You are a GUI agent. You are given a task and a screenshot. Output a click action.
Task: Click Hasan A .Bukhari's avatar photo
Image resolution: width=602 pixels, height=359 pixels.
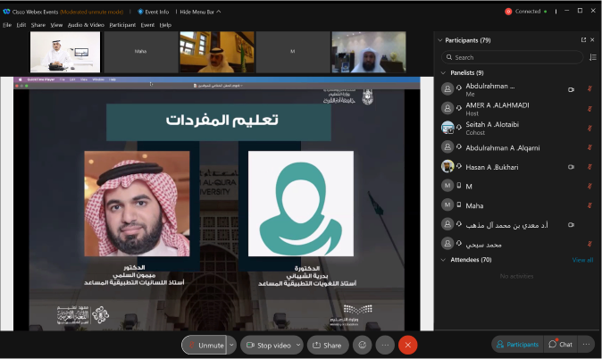pos(447,166)
